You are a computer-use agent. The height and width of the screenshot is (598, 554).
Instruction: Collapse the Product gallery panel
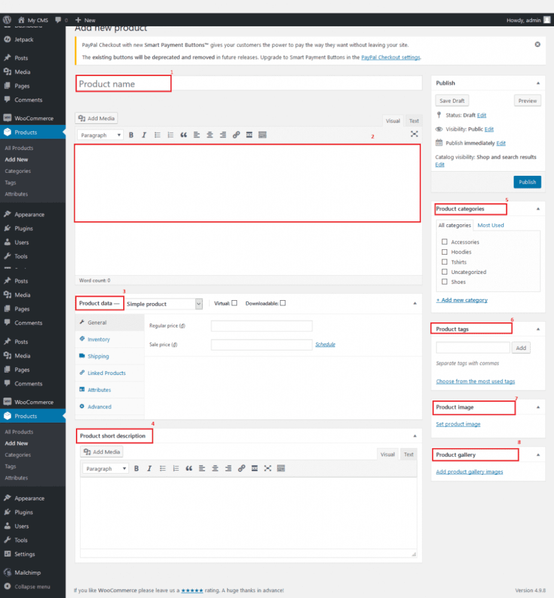click(538, 454)
